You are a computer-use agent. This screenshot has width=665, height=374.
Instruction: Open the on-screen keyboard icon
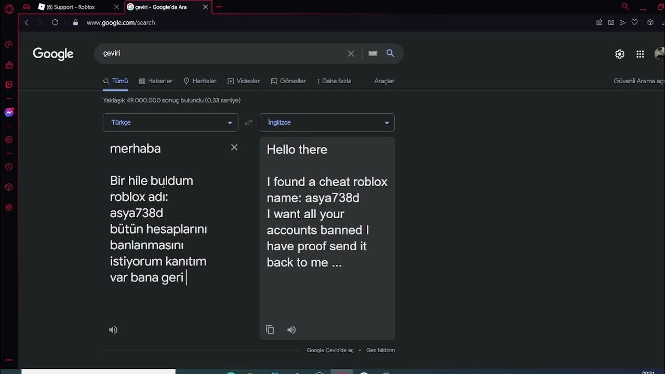[373, 53]
